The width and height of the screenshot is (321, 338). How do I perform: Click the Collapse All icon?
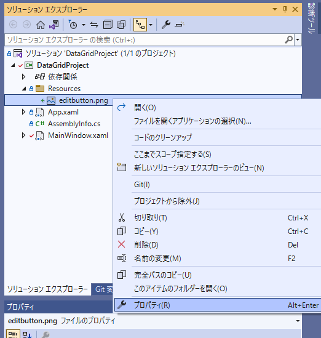(108, 25)
